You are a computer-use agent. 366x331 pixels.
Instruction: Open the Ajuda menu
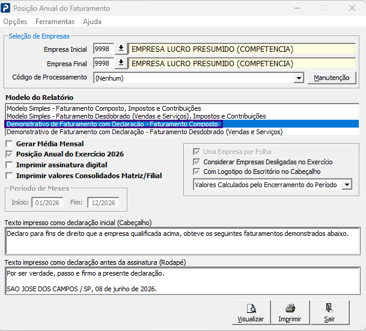92,22
